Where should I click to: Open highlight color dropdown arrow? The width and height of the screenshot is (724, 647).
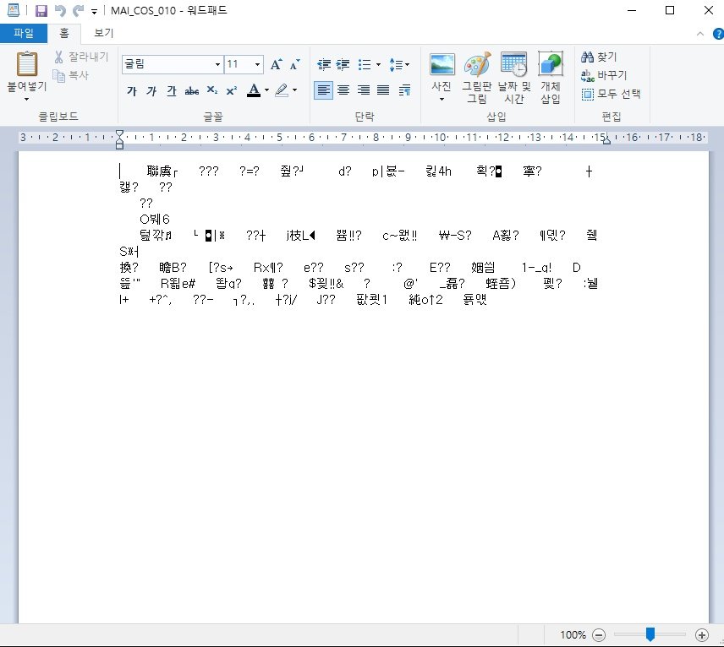(294, 90)
